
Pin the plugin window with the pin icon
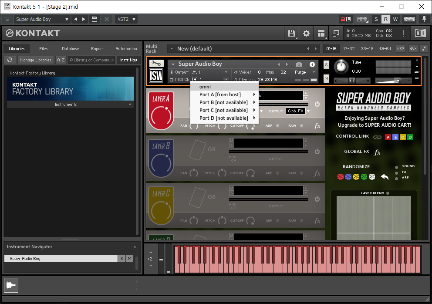coord(424,19)
